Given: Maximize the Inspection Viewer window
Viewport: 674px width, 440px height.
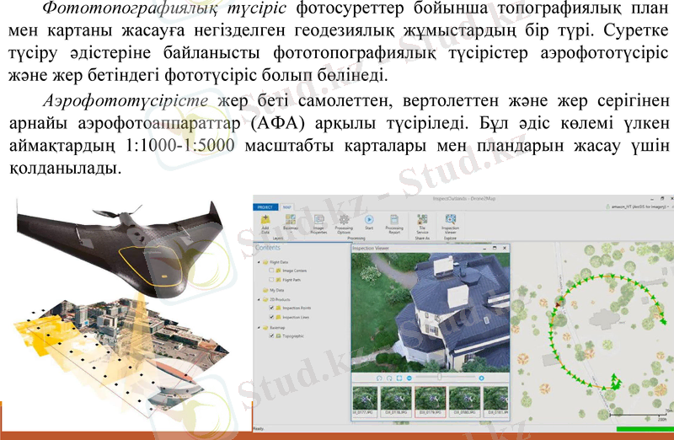Looking at the screenshot, I should click(x=495, y=248).
